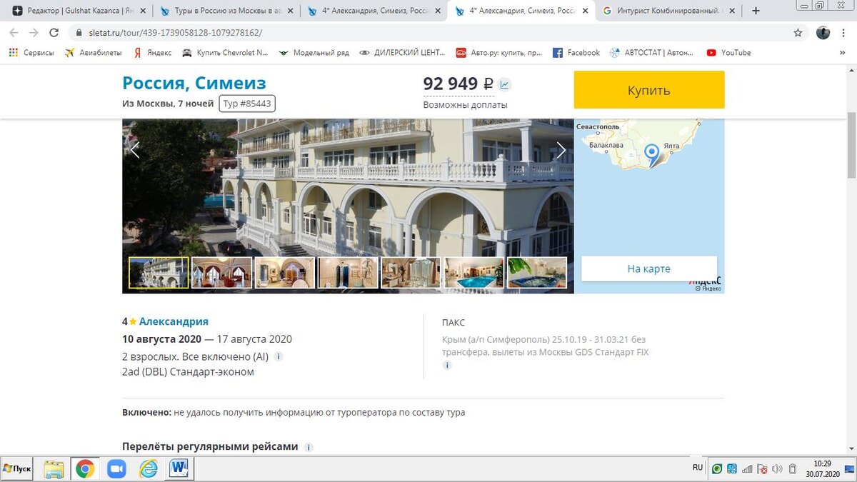
Task: Reload the current page
Action: 54,33
